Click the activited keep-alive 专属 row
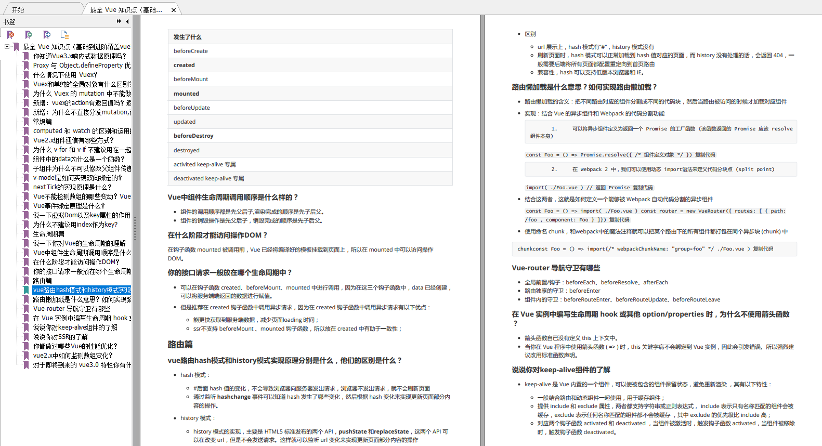This screenshot has height=446, width=822. coord(310,164)
